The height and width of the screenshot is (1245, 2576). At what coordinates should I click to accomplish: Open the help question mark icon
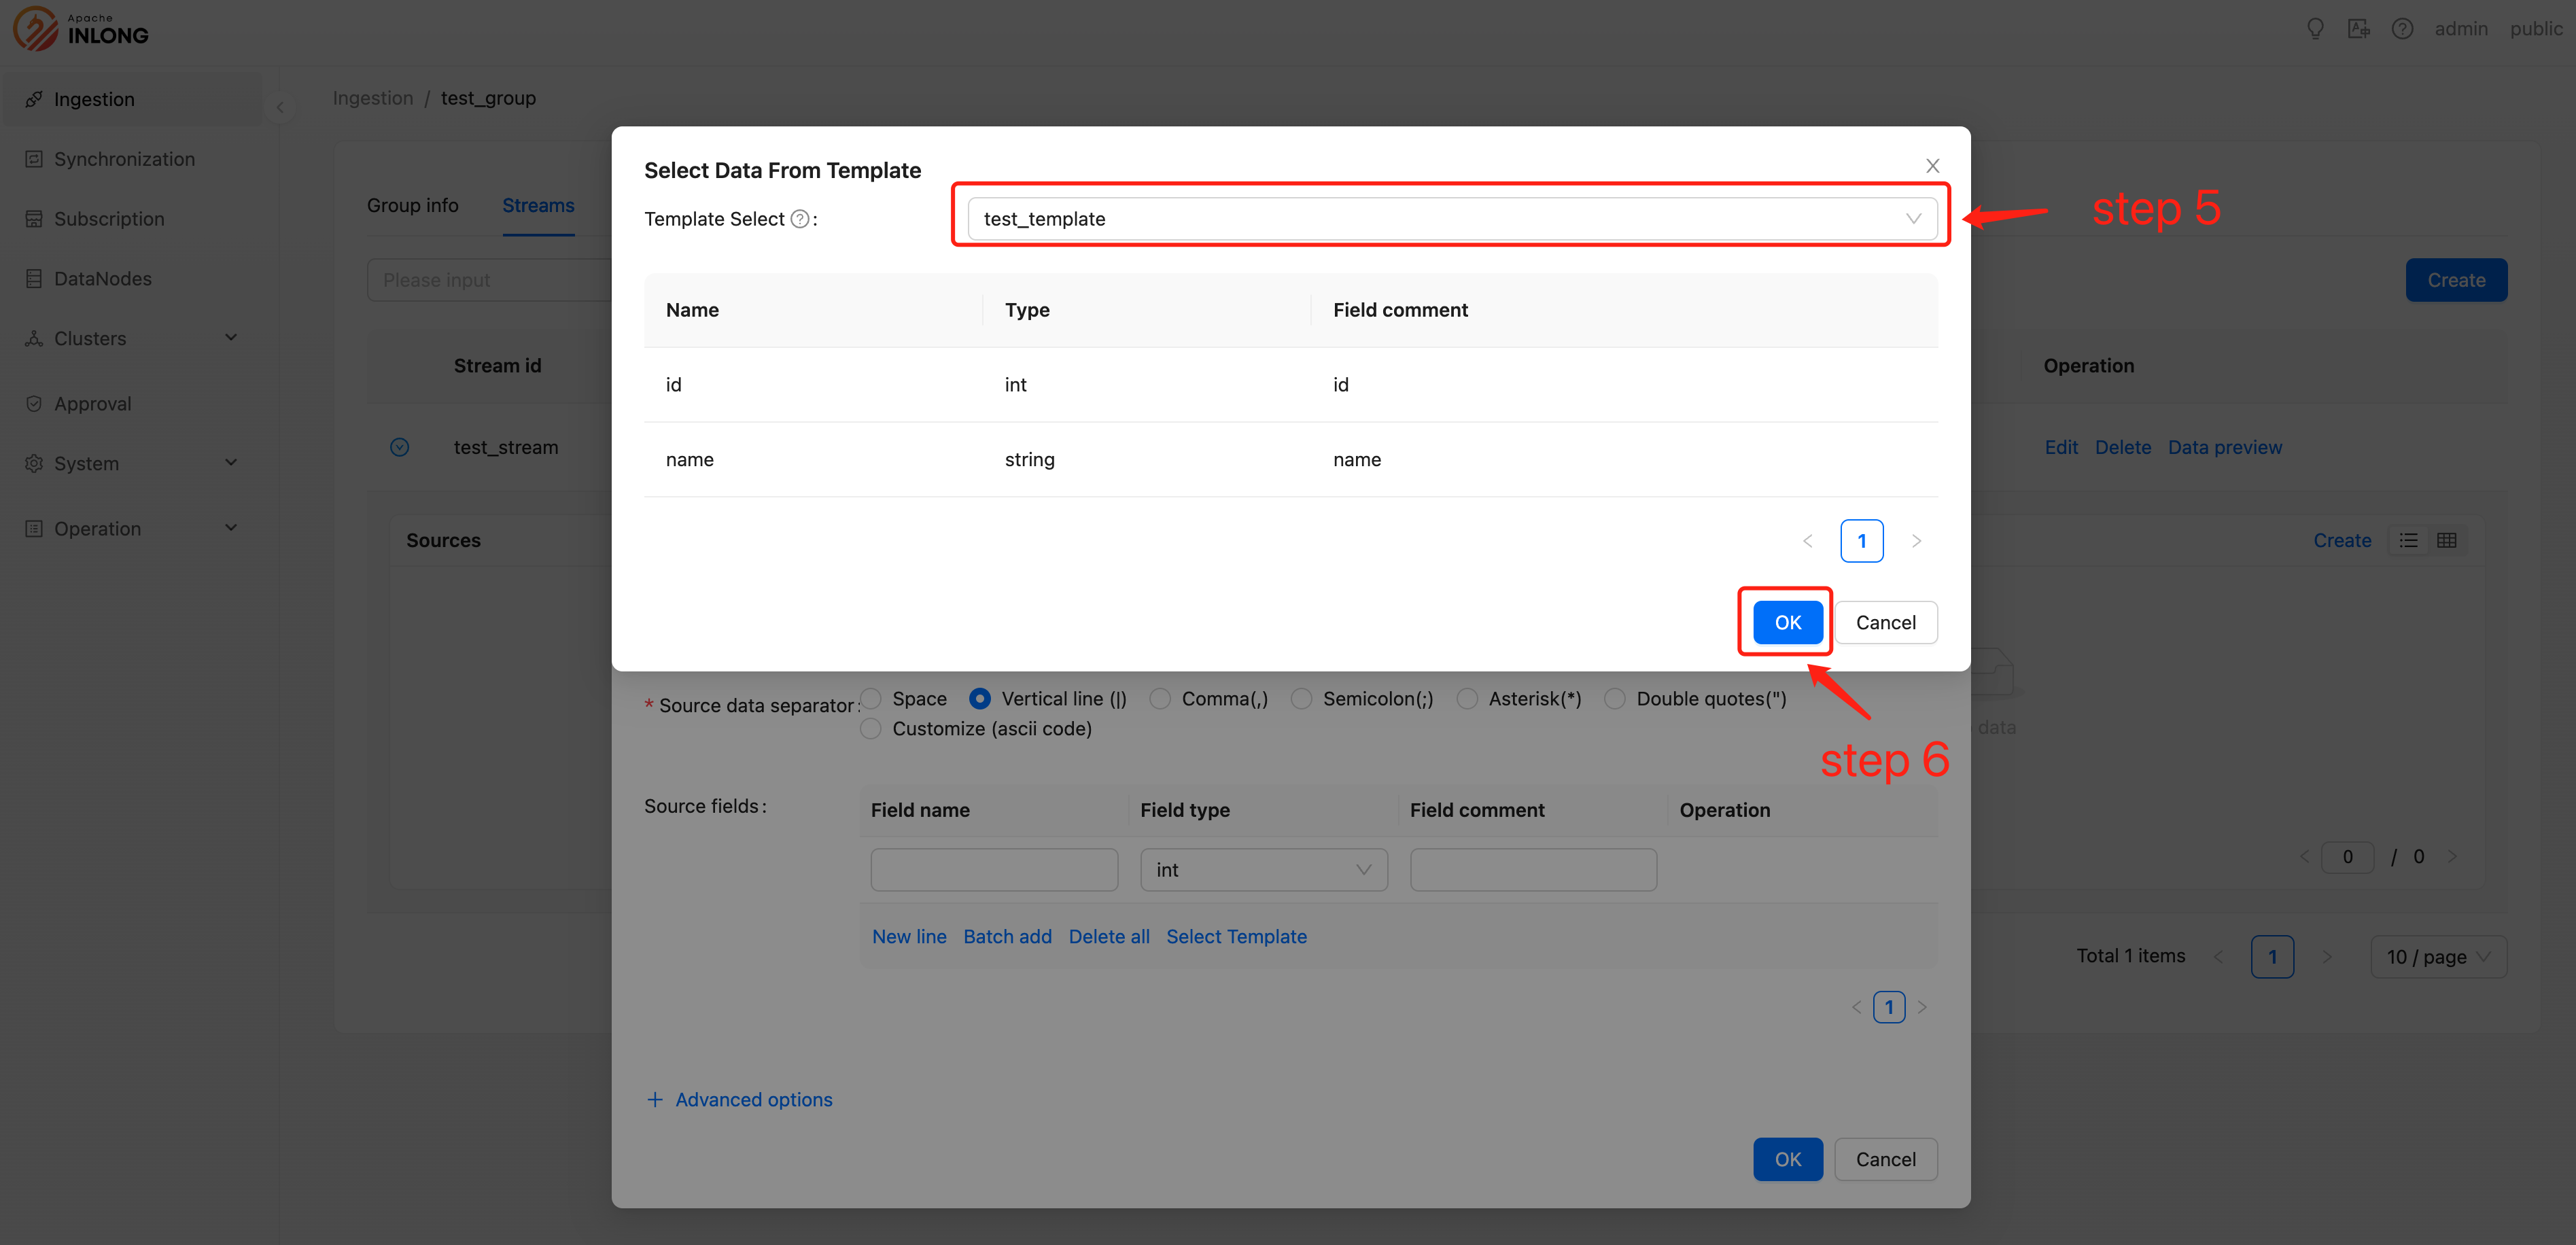point(2402,29)
